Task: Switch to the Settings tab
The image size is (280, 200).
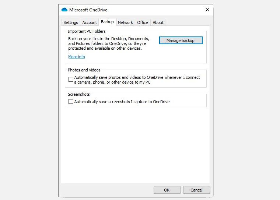Action: 70,22
